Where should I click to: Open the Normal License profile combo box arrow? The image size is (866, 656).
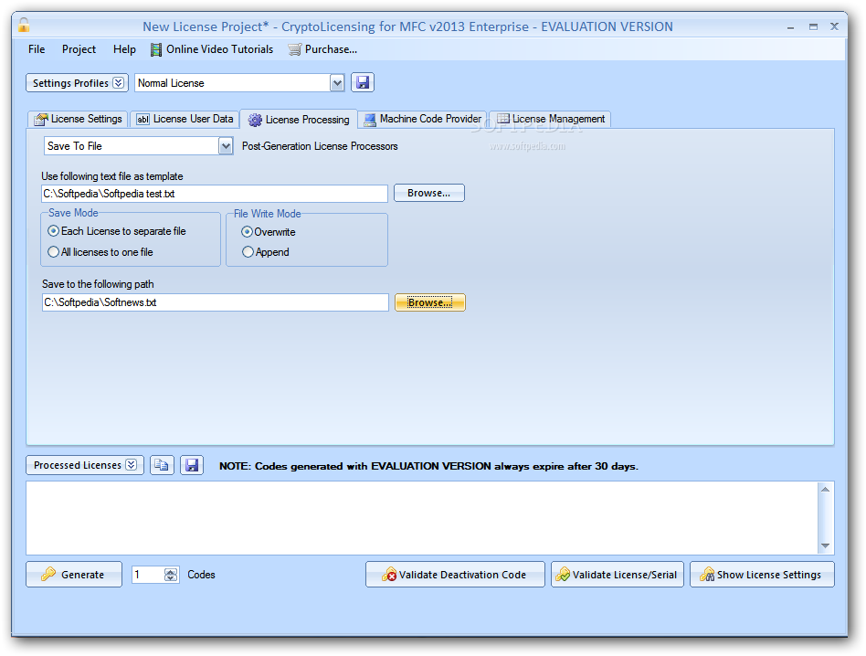[x=337, y=83]
